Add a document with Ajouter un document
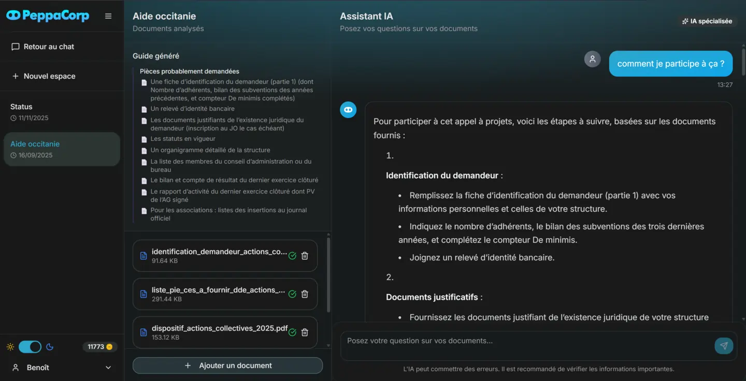This screenshot has height=381, width=746. point(227,365)
